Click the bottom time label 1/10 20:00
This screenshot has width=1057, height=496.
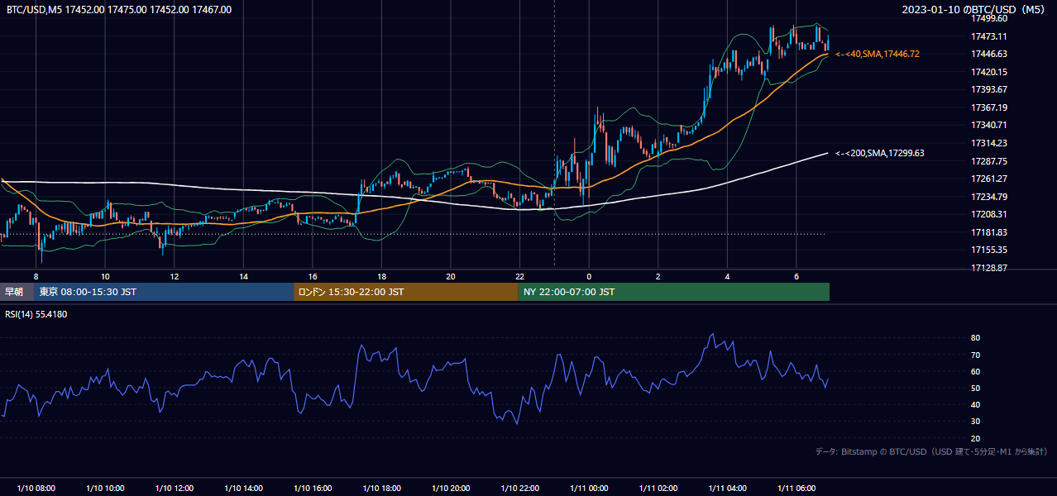pyautogui.click(x=451, y=489)
